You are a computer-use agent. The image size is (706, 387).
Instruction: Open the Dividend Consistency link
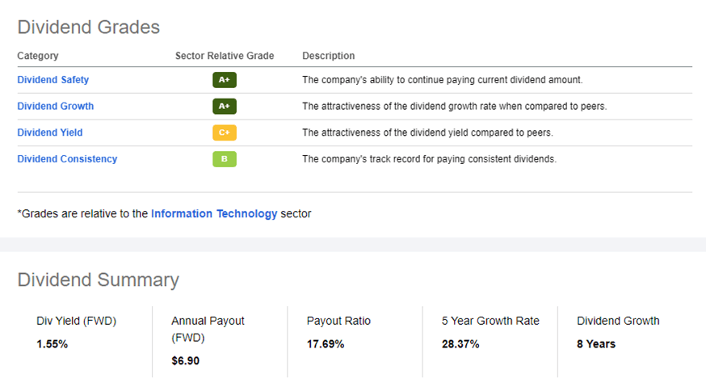pos(67,159)
